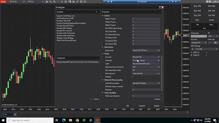Open the bar type icon in chart toolbar
Image resolution: width=219 pixels, height=123 pixels.
tap(47, 2)
